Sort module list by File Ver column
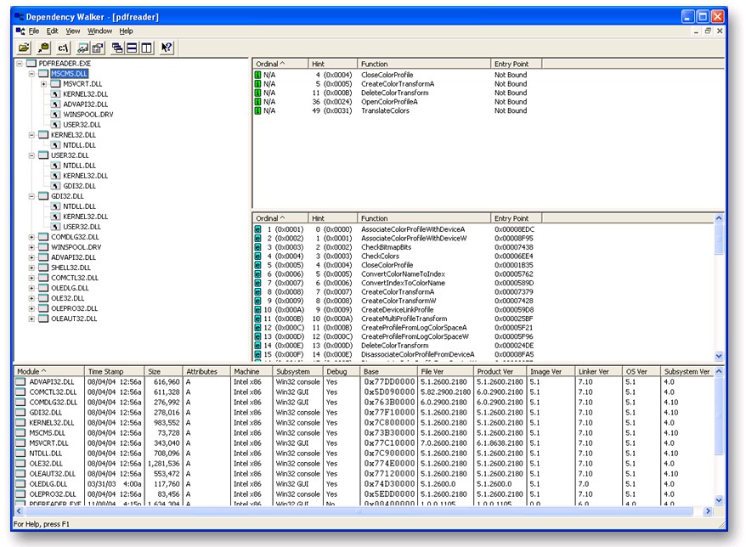The image size is (746, 547). click(445, 371)
